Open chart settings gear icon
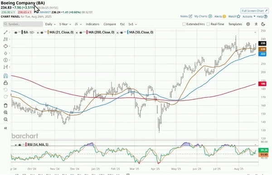Image resolution: width=272 pixels, height=175 pixels. click(x=248, y=24)
